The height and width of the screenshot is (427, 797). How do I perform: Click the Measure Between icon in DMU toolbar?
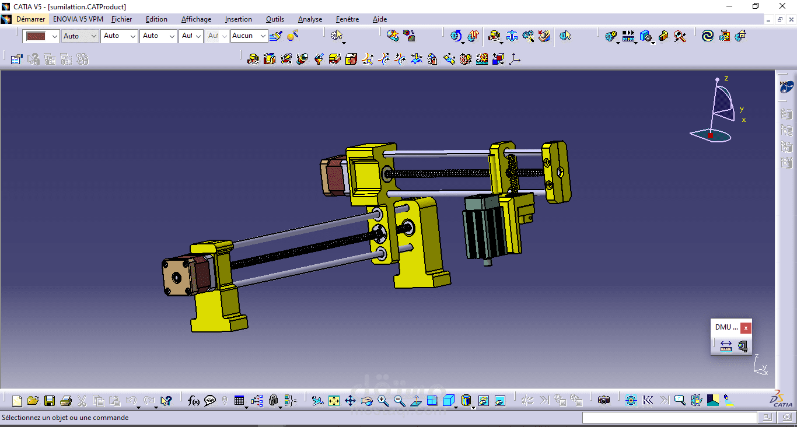tap(726, 346)
